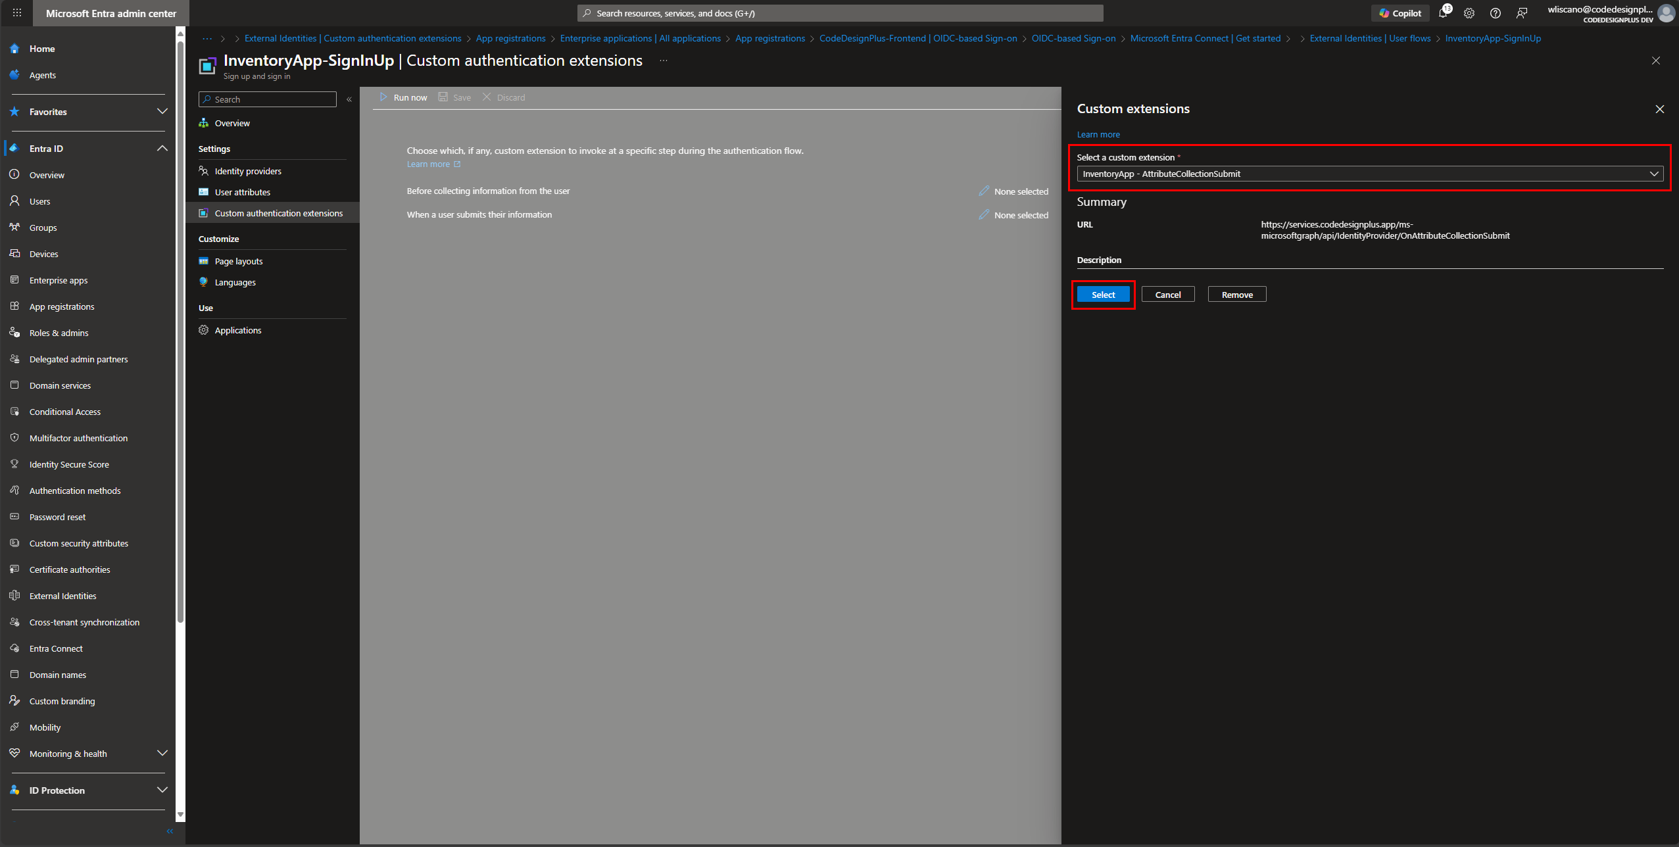
Task: Open Multifactor authentication in sidebar
Action: (x=78, y=438)
